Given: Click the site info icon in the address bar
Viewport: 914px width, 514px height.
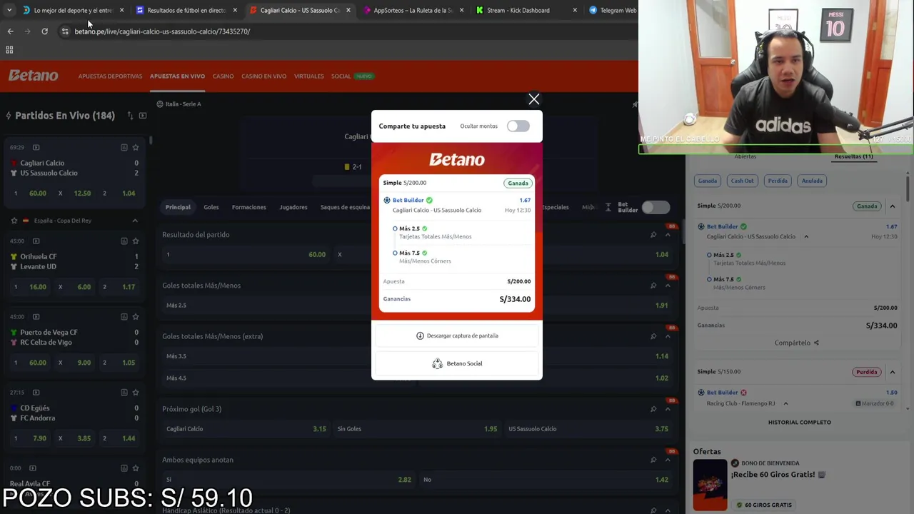Looking at the screenshot, I should (65, 31).
